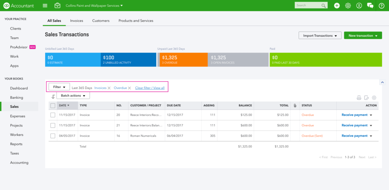This screenshot has width=389, height=190.
Task: Open the hamburger navigation menu
Action: coord(45,6)
